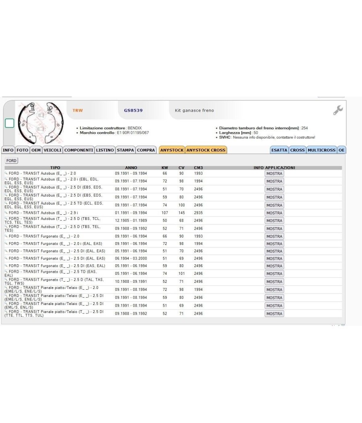
Task: Click MOSTRA for Transit Autobus 2.0 66 kW
Action: pos(274,174)
